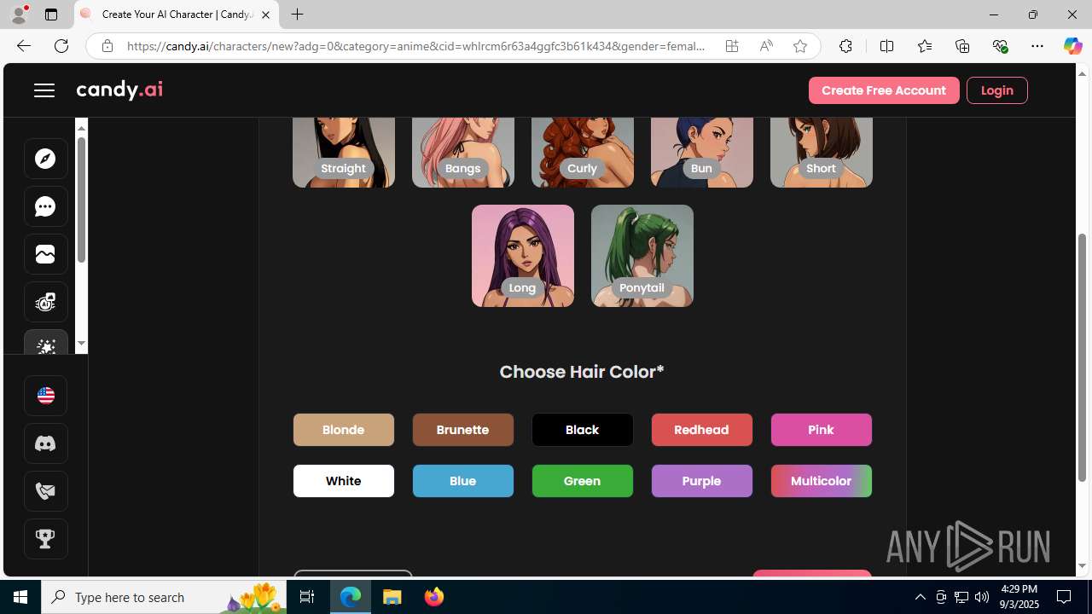Click the App available icon in address bar
This screenshot has height=614, width=1092.
point(732,46)
